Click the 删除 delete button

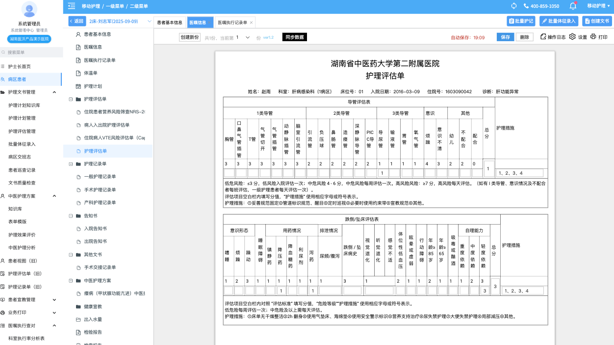click(x=525, y=37)
